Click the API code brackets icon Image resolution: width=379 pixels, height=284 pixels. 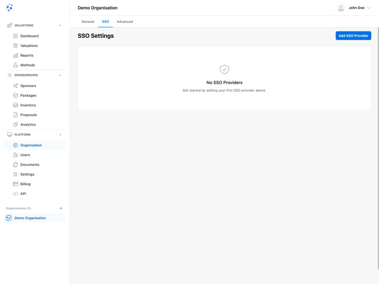tap(16, 193)
